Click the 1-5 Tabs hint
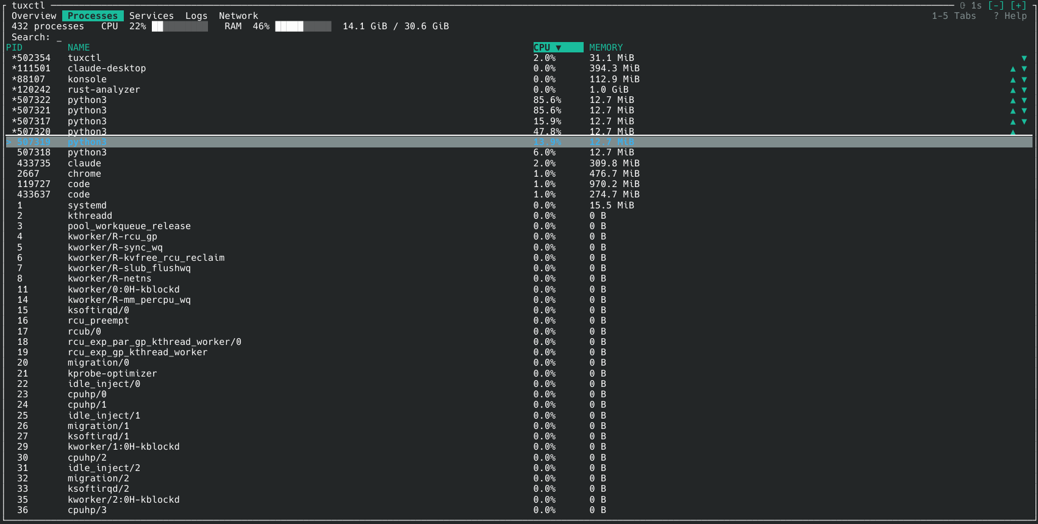Viewport: 1038px width, 524px height. point(954,16)
